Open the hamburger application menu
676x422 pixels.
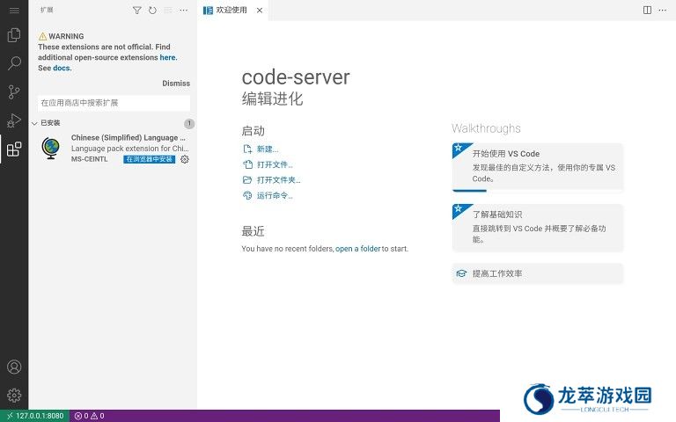coord(14,11)
